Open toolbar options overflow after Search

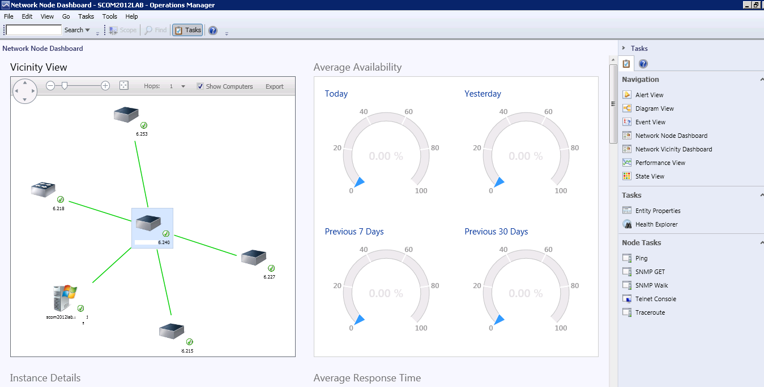pyautogui.click(x=97, y=33)
